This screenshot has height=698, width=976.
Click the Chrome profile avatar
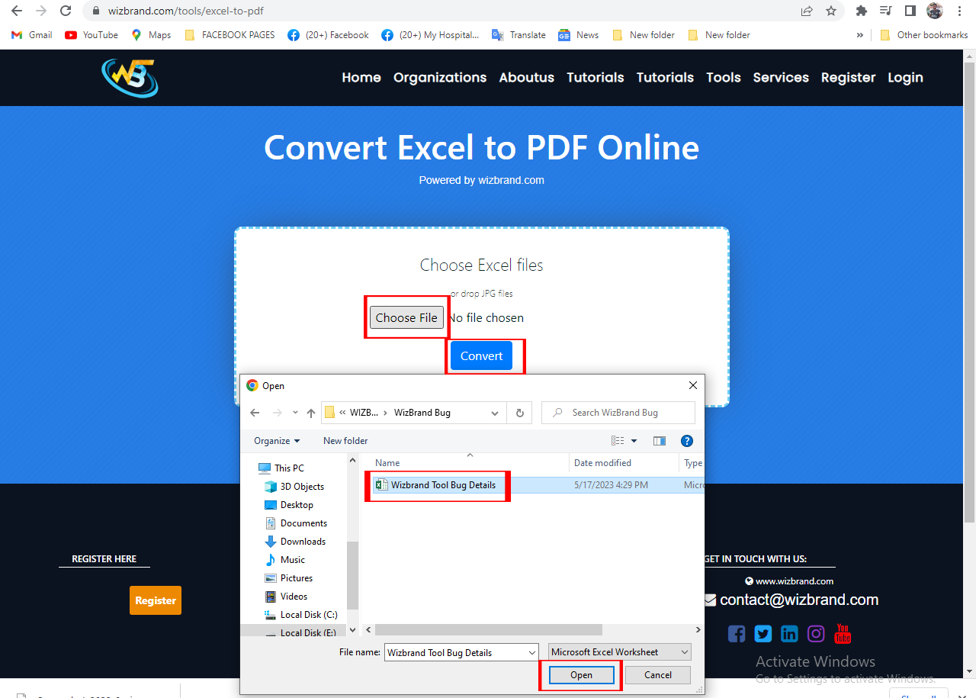[935, 11]
